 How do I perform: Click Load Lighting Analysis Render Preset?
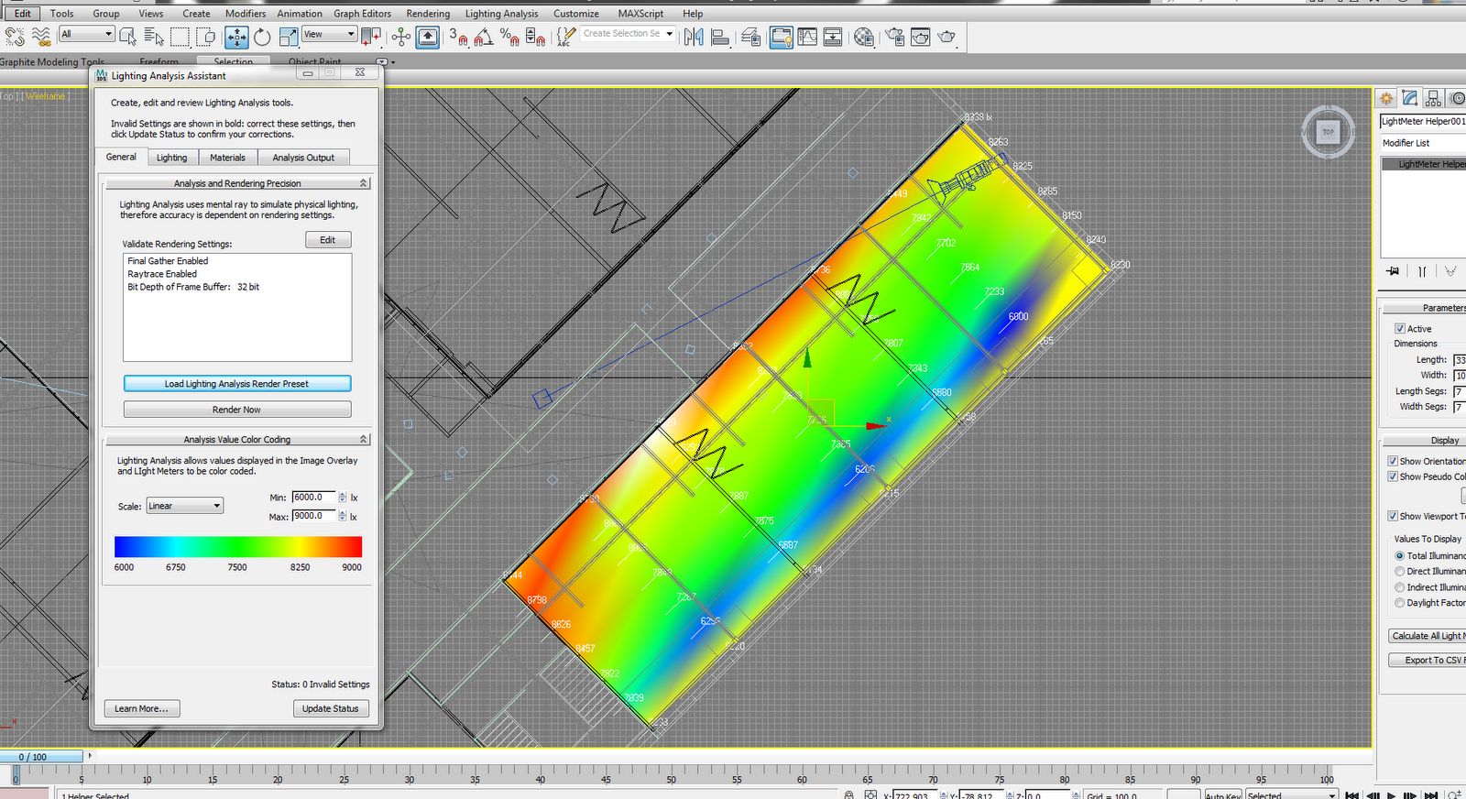pos(237,384)
